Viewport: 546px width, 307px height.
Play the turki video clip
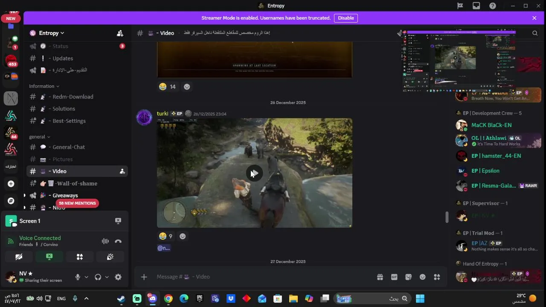pos(254,173)
